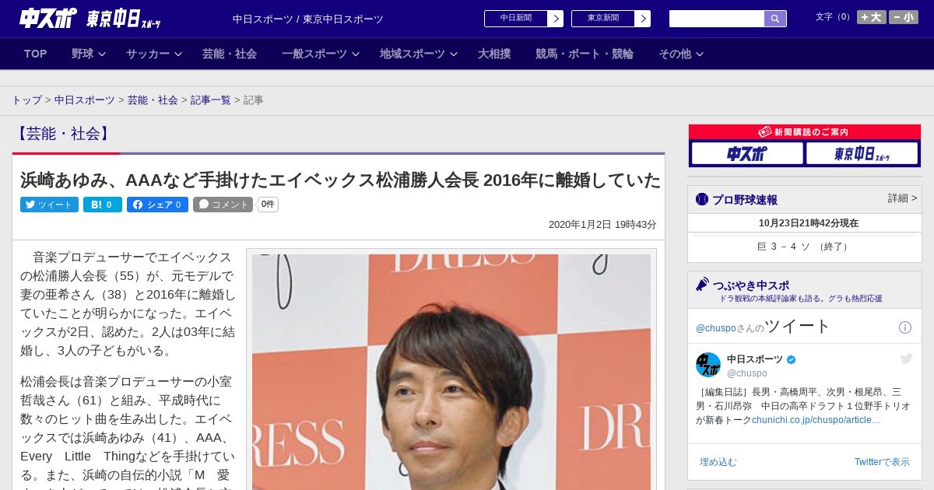Open the 地域スポーツ navigation menu
Image resolution: width=934 pixels, height=490 pixels.
[x=413, y=54]
